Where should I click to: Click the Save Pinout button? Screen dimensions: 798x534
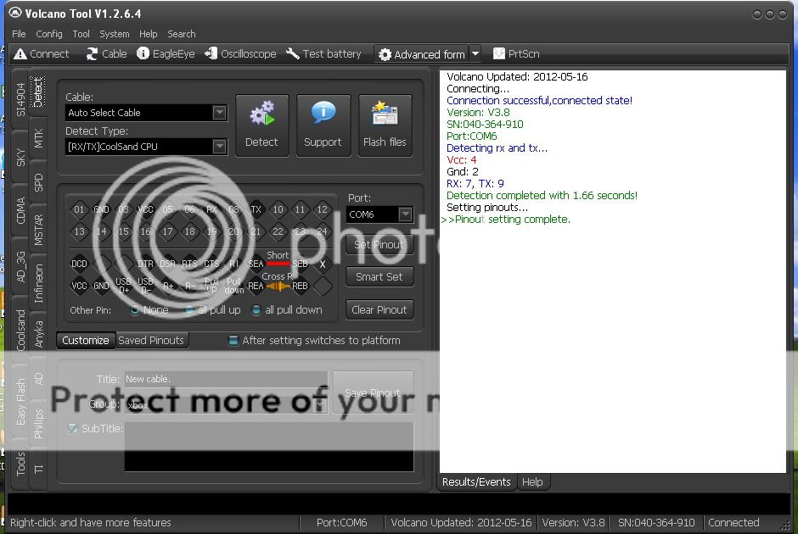373,392
